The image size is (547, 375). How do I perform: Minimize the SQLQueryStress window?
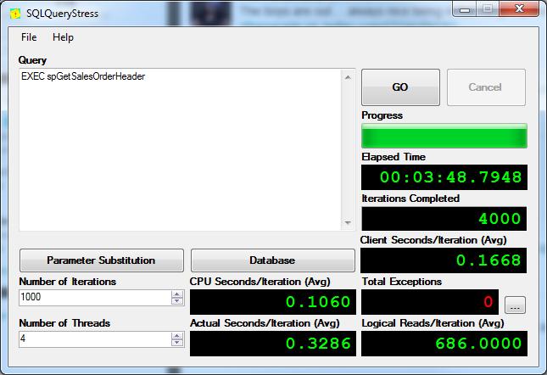(465, 9)
